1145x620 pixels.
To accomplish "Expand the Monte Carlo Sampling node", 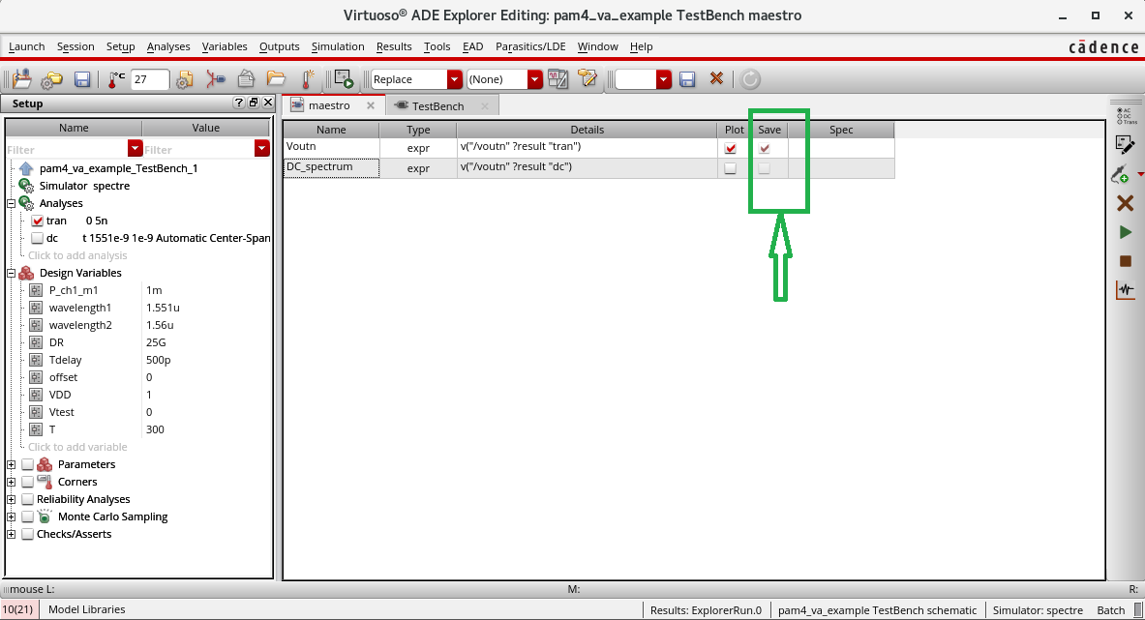I will (x=11, y=517).
